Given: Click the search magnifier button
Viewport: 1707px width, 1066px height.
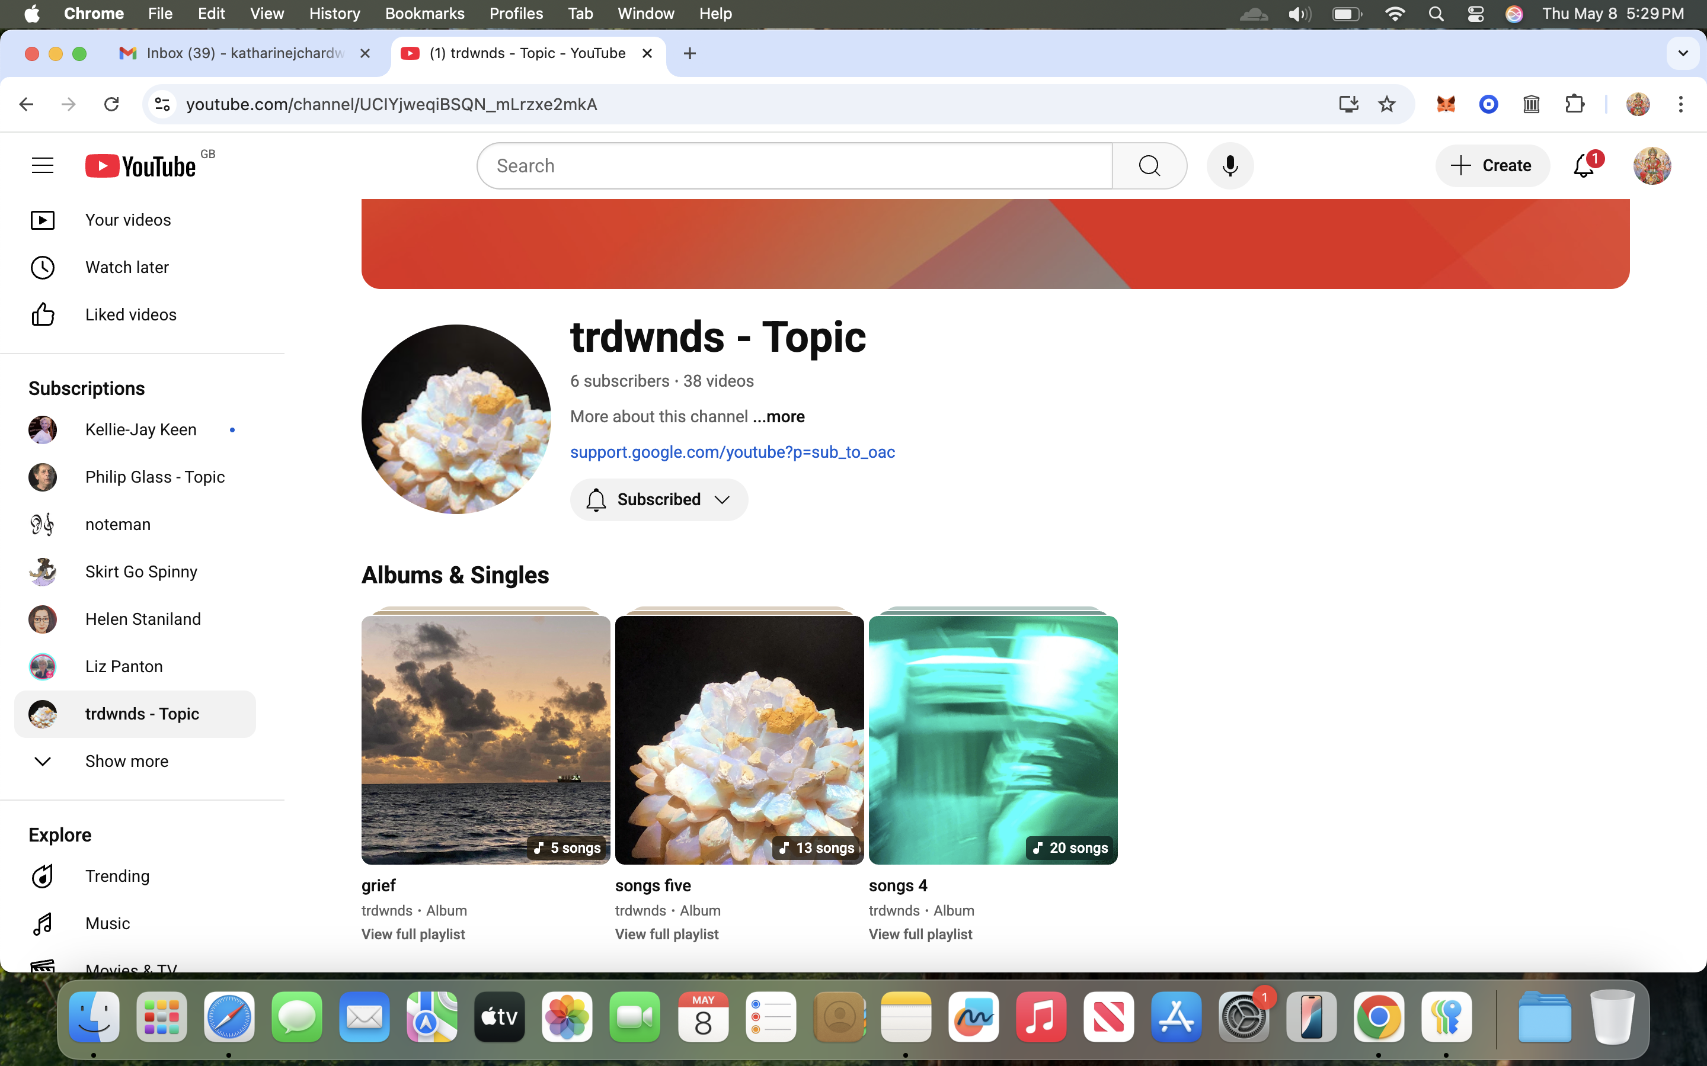Looking at the screenshot, I should (1149, 166).
